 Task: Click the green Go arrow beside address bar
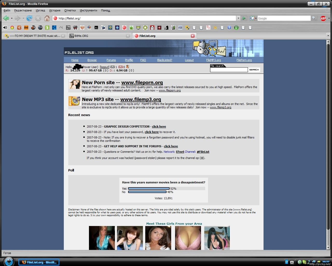(244, 18)
